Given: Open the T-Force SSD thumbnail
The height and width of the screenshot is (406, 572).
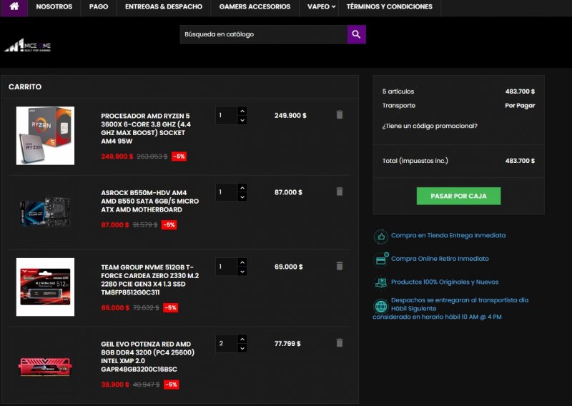Looking at the screenshot, I should 45,287.
